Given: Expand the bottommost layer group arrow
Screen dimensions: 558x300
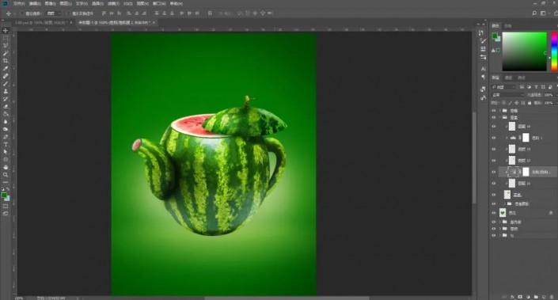Looking at the screenshot, I should [x=500, y=235].
